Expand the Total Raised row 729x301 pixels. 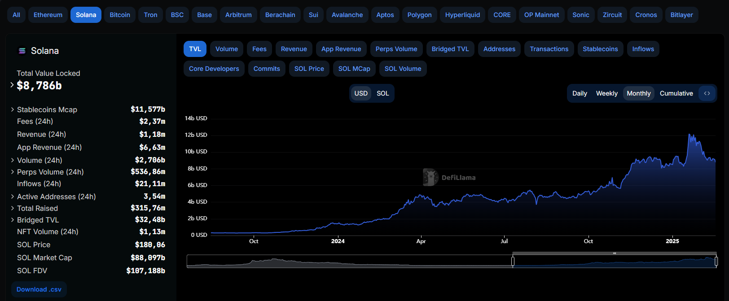click(13, 208)
